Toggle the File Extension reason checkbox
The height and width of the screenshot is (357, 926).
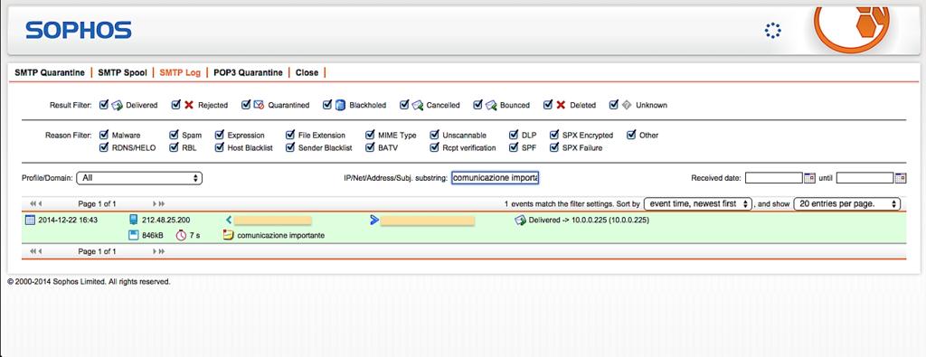coord(290,135)
